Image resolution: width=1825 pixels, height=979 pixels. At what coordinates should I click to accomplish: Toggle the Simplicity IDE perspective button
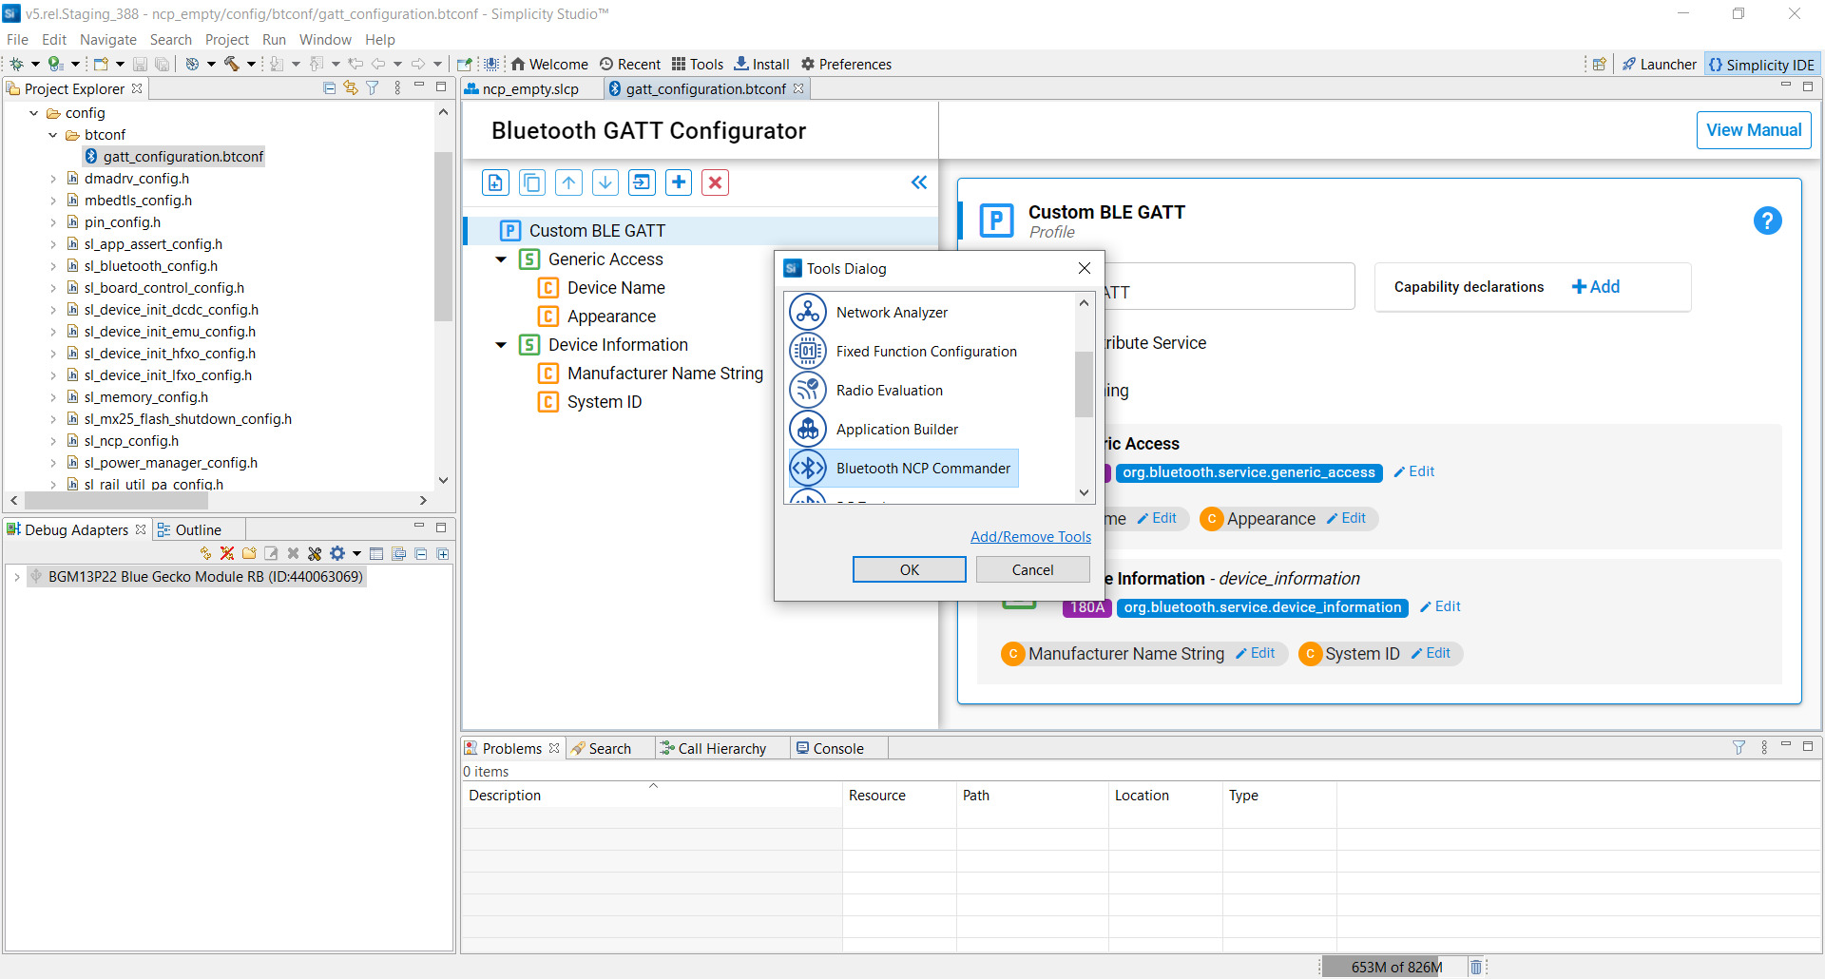click(1761, 65)
